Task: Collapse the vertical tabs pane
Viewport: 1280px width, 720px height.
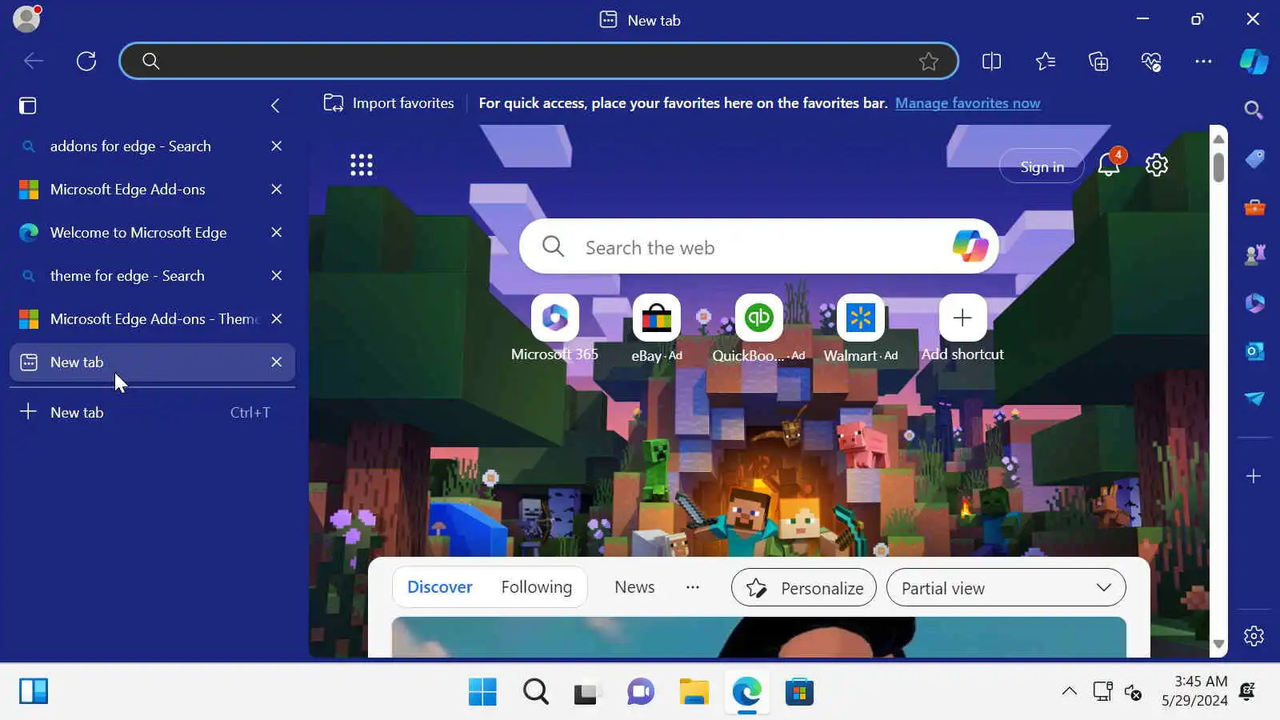Action: [x=275, y=106]
